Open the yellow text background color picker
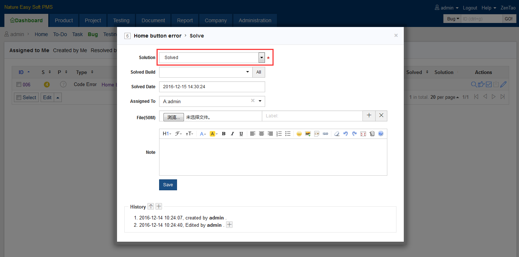The width and height of the screenshot is (519, 257). [214, 134]
